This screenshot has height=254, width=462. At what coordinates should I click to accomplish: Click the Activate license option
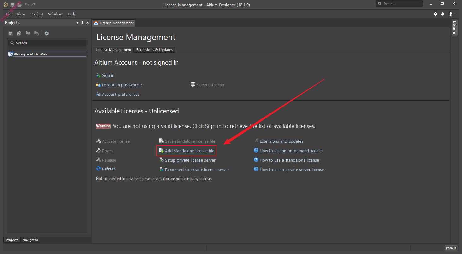(116, 141)
